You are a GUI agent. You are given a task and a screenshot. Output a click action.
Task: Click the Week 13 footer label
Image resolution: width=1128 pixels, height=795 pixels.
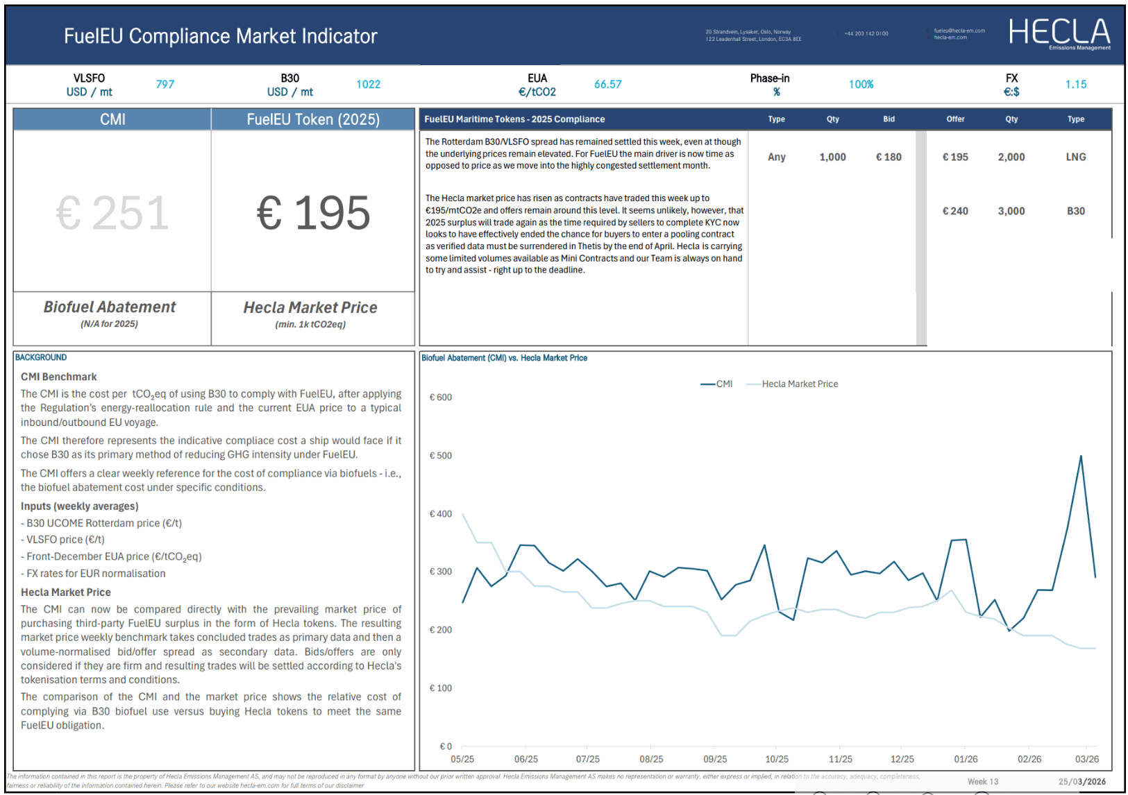point(983,782)
